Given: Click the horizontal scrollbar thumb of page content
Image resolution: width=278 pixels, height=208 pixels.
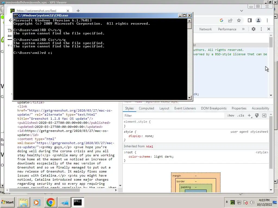Looking at the screenshot, I should coord(44,190).
